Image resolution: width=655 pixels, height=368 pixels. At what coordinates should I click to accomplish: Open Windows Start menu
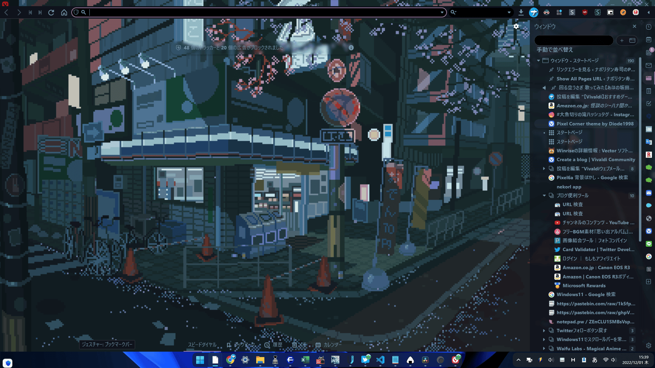click(200, 360)
